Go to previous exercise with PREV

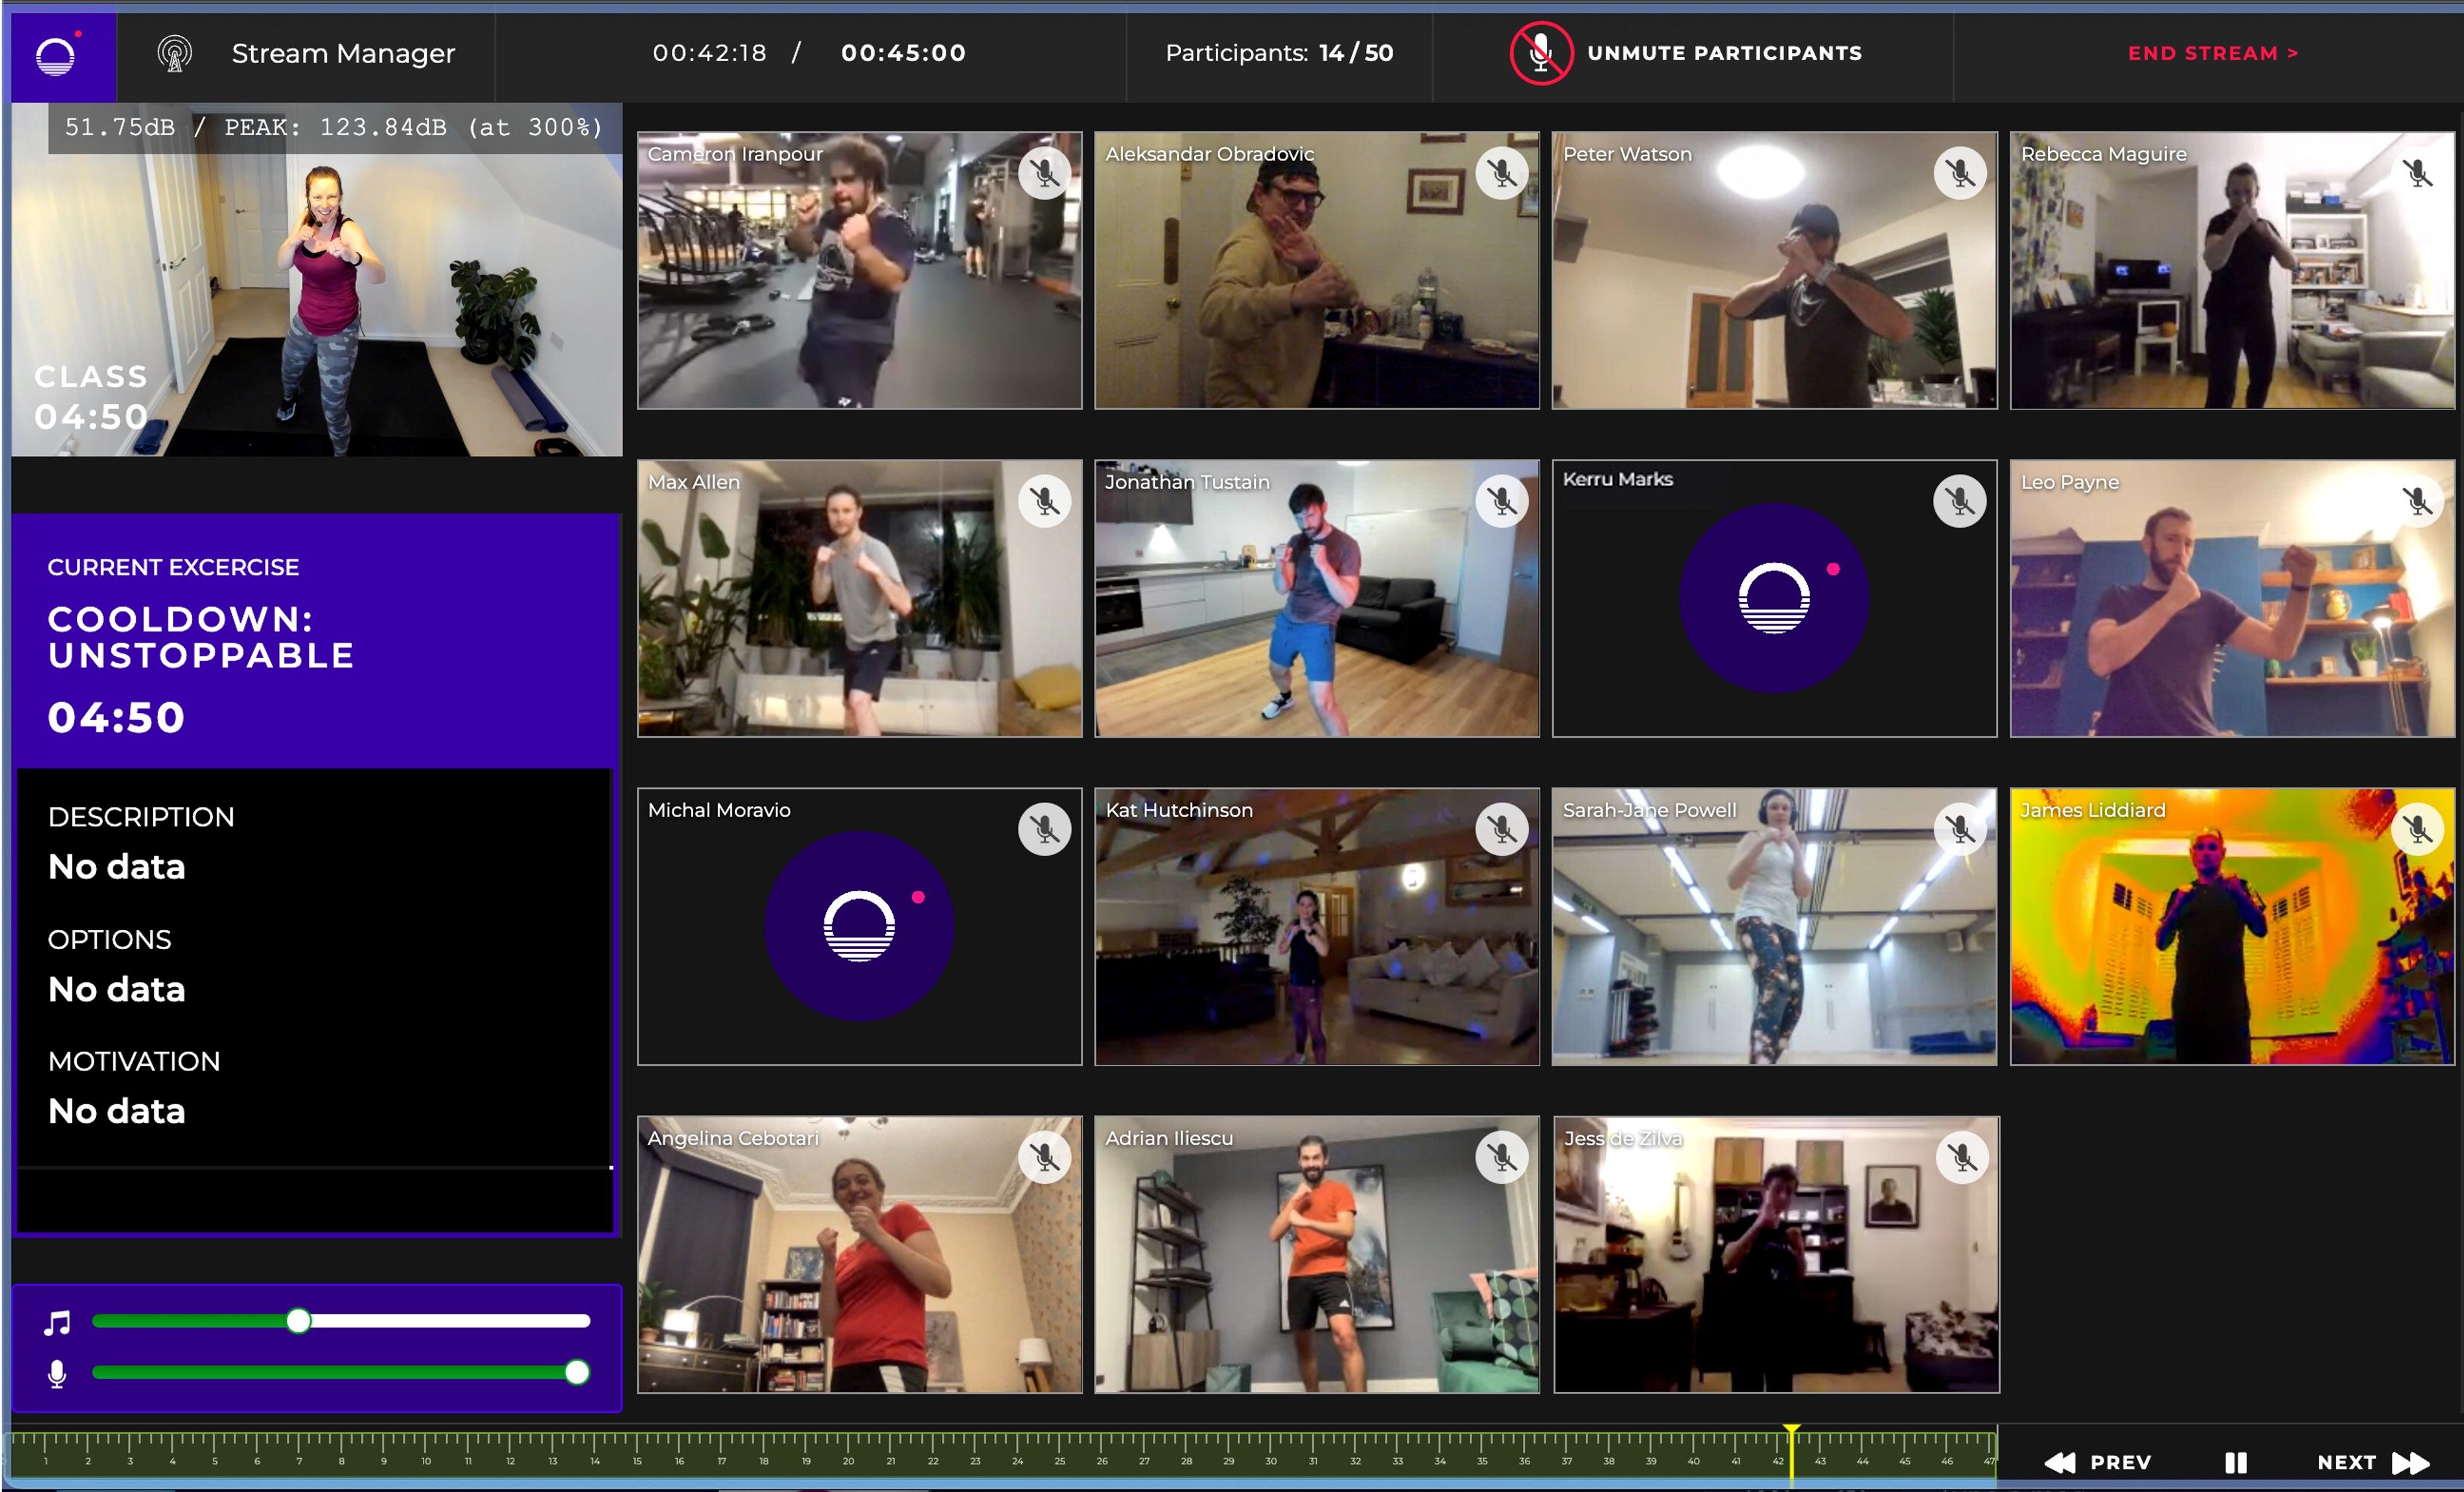[x=2097, y=1462]
